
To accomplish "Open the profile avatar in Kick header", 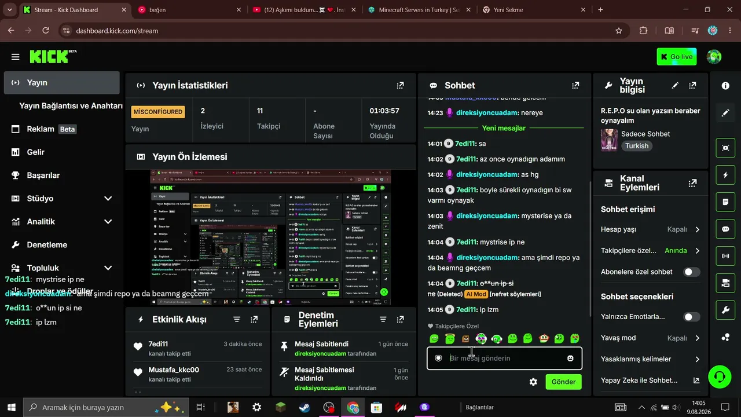I will pyautogui.click(x=714, y=57).
